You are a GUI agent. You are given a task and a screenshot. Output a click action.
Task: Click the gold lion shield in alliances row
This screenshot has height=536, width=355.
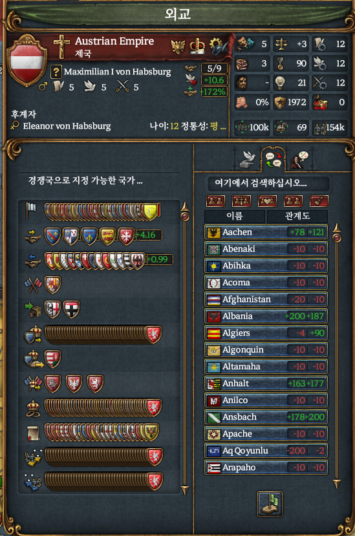pyautogui.click(x=107, y=236)
